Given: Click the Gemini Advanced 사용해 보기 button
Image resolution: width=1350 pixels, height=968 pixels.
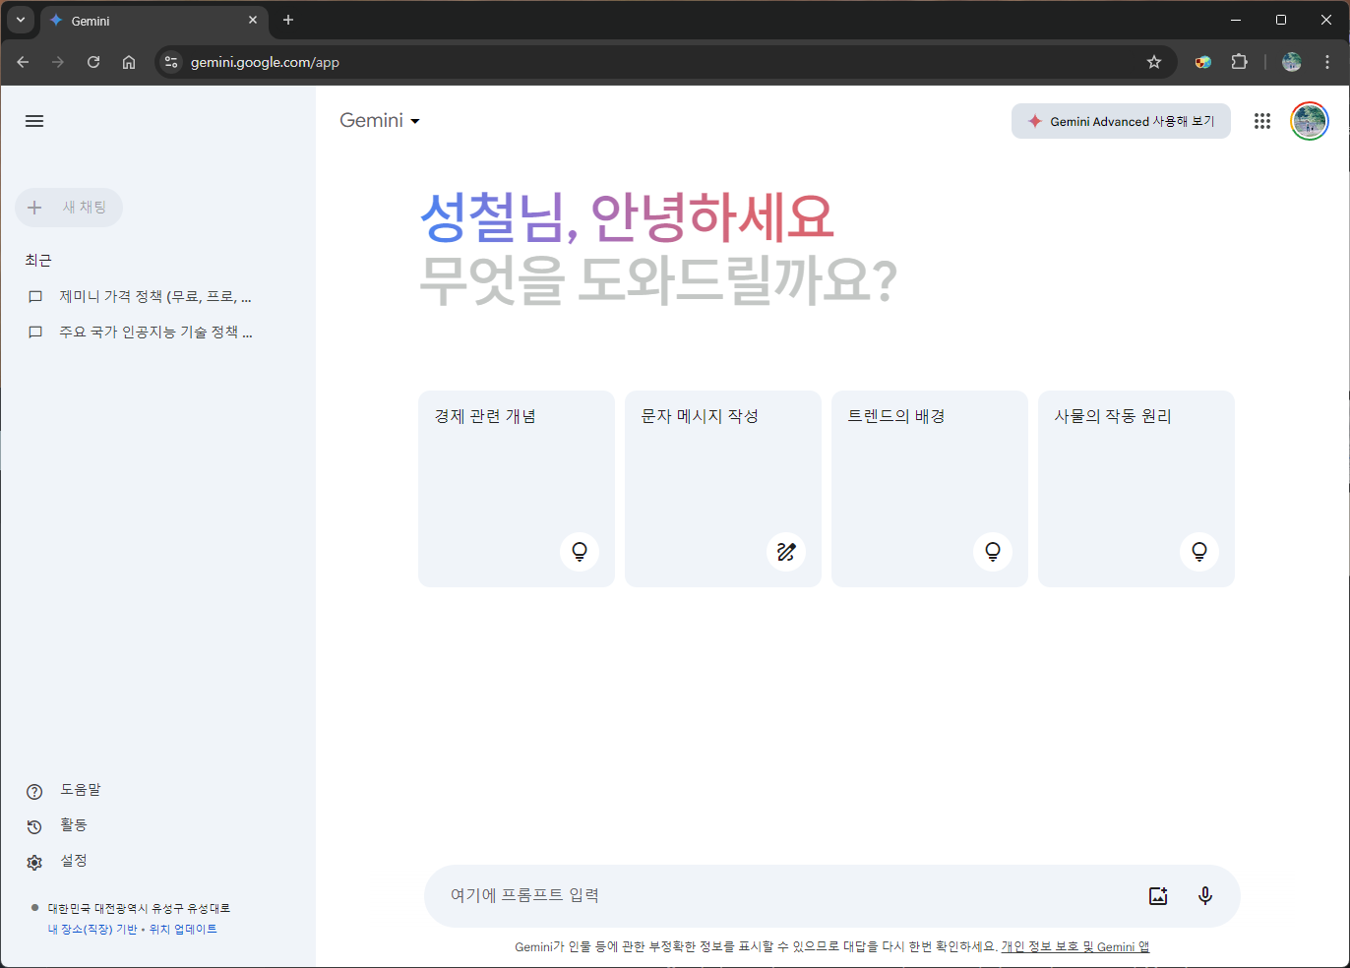Looking at the screenshot, I should (1121, 121).
